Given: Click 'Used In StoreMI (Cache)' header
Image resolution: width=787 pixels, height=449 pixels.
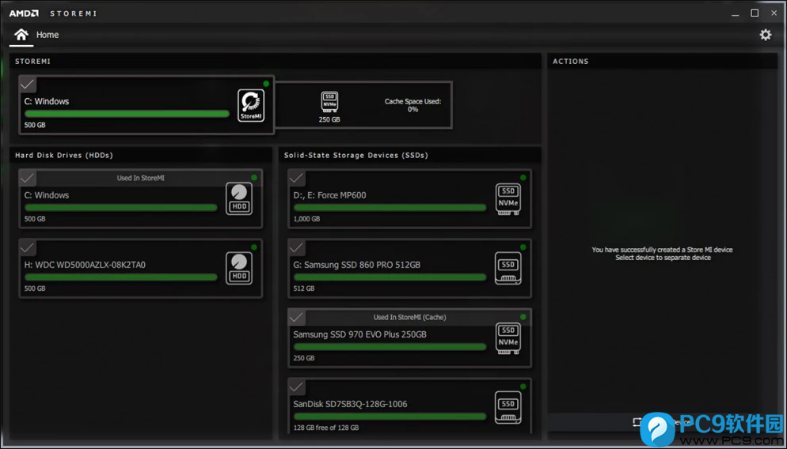Looking at the screenshot, I should [409, 317].
